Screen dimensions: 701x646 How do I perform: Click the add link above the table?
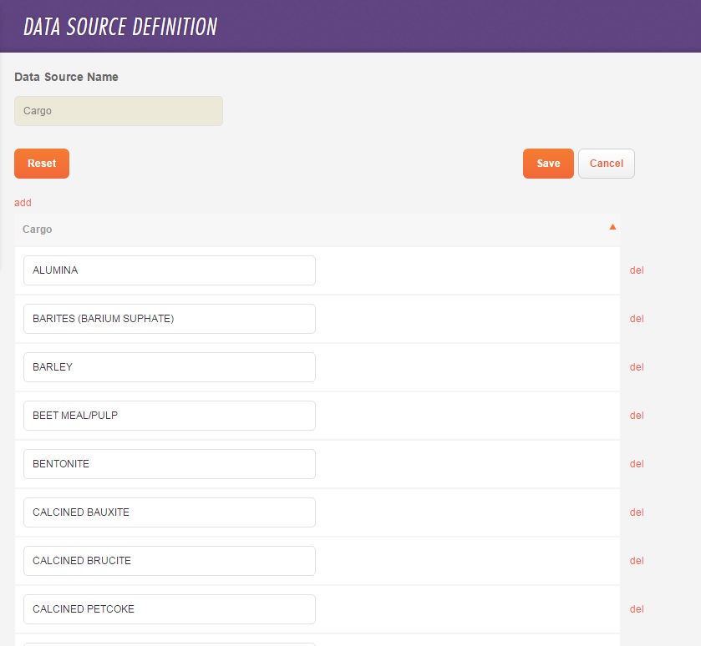[23, 203]
